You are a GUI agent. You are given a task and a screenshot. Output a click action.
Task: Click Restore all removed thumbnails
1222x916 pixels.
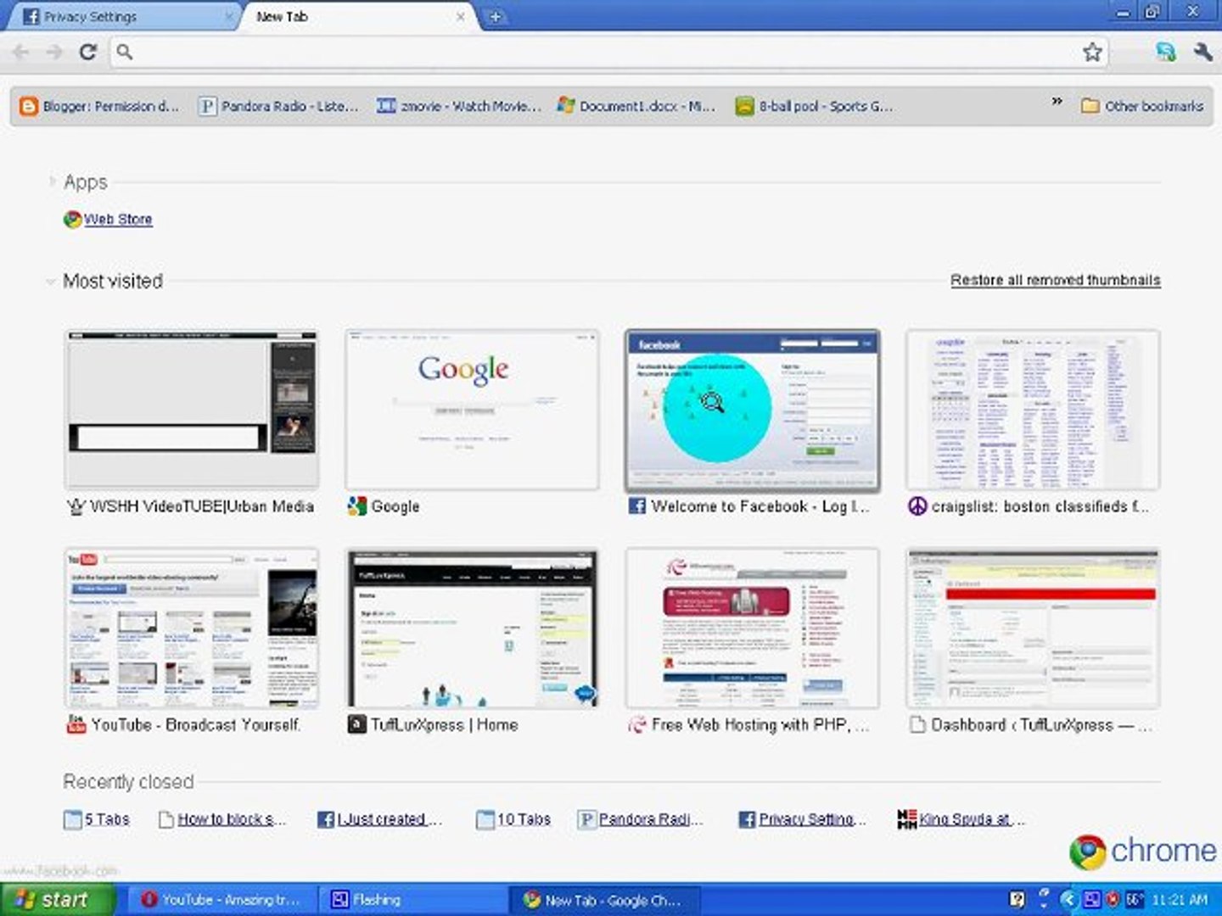pos(1055,280)
